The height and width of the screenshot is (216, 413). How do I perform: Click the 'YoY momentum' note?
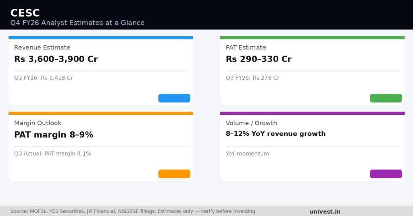tap(247, 154)
